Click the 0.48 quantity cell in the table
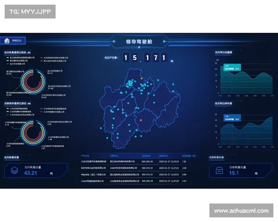This screenshot has height=222, width=278. [x=184, y=174]
